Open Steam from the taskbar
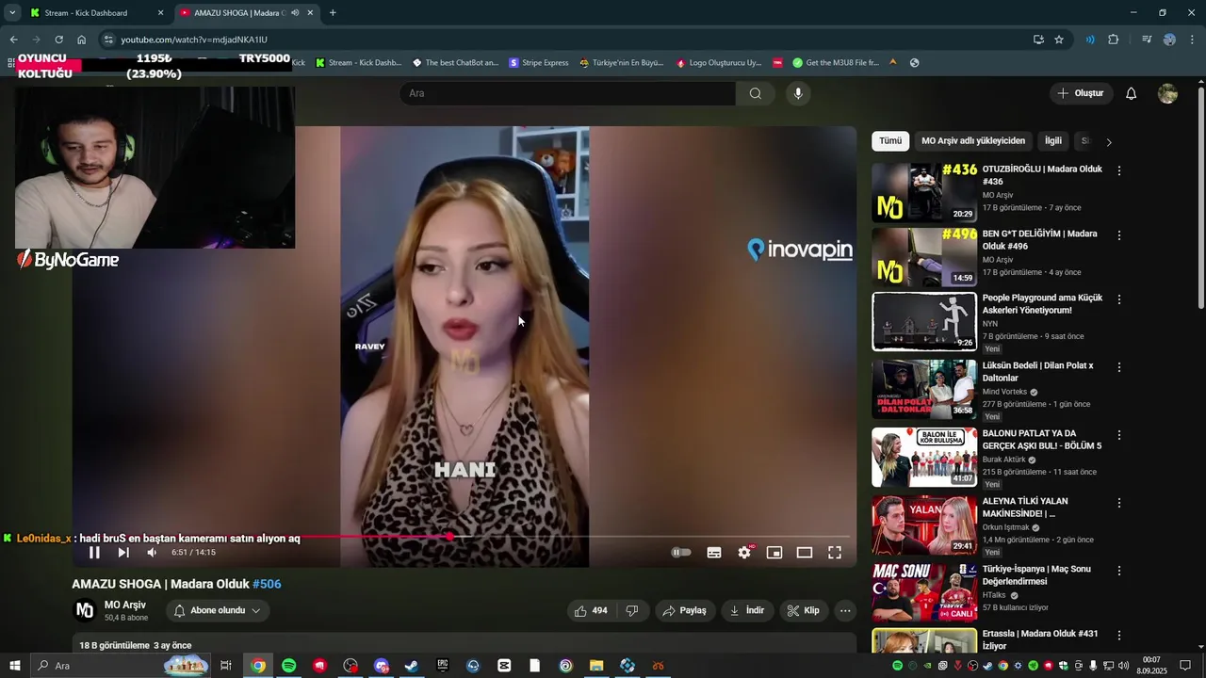The height and width of the screenshot is (678, 1206). pyautogui.click(x=412, y=666)
